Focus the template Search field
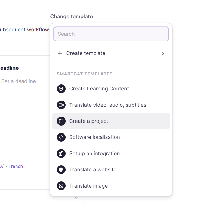The height and width of the screenshot is (207, 197). pyautogui.click(x=111, y=34)
